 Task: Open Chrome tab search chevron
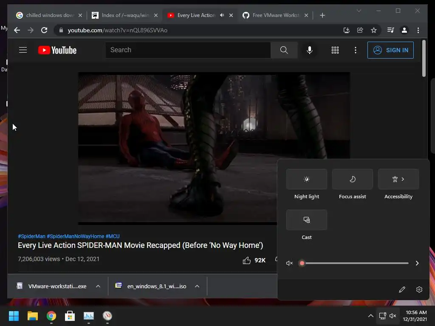pyautogui.click(x=359, y=11)
